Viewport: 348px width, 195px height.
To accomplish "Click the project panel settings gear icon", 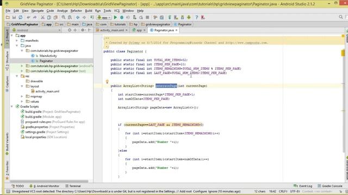I will point(83,30).
